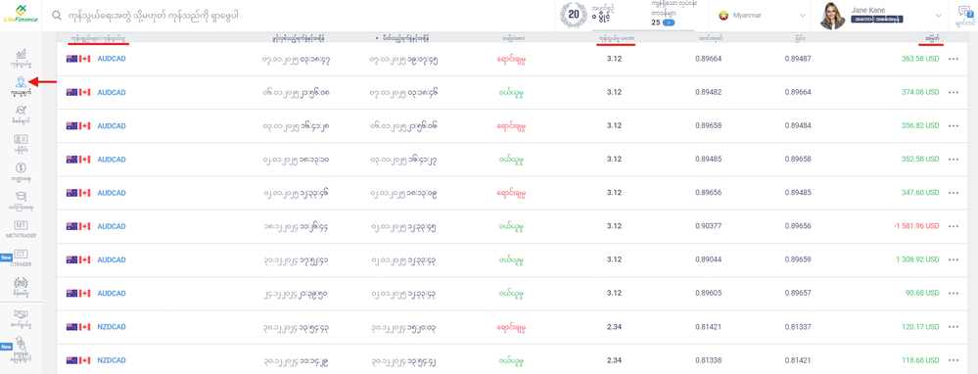Click the AU/CA flag pair in 347.60 USD row
The height and width of the screenshot is (374, 978).
click(78, 193)
